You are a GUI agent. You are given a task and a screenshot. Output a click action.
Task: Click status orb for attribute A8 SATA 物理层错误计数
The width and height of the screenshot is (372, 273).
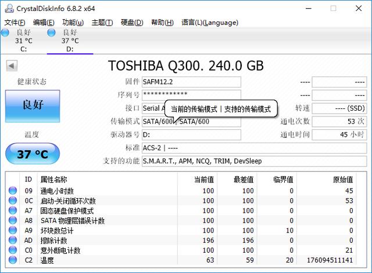13,220
